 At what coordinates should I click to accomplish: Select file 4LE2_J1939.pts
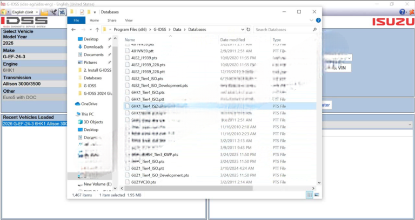144,58
